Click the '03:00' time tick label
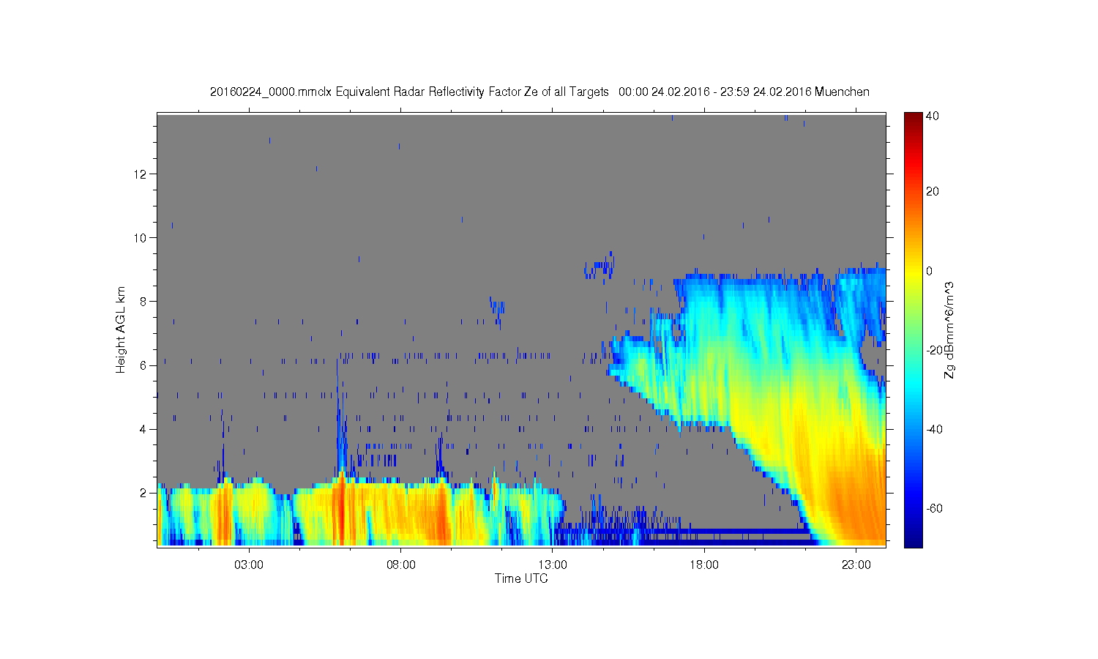 [x=249, y=565]
